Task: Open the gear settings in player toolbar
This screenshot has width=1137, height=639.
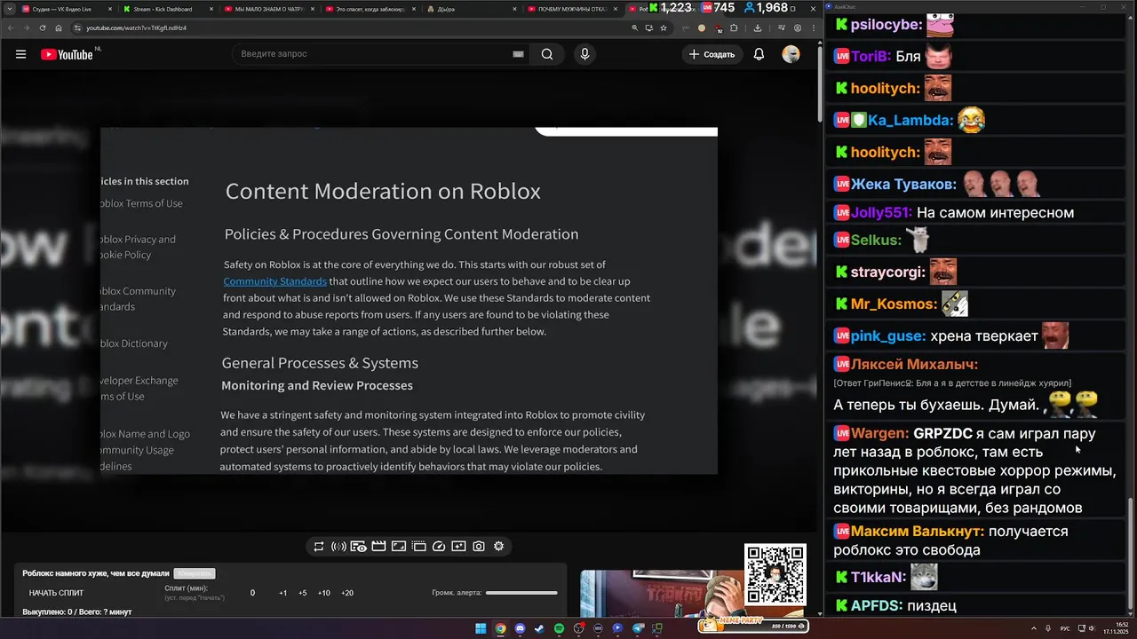Action: click(498, 547)
